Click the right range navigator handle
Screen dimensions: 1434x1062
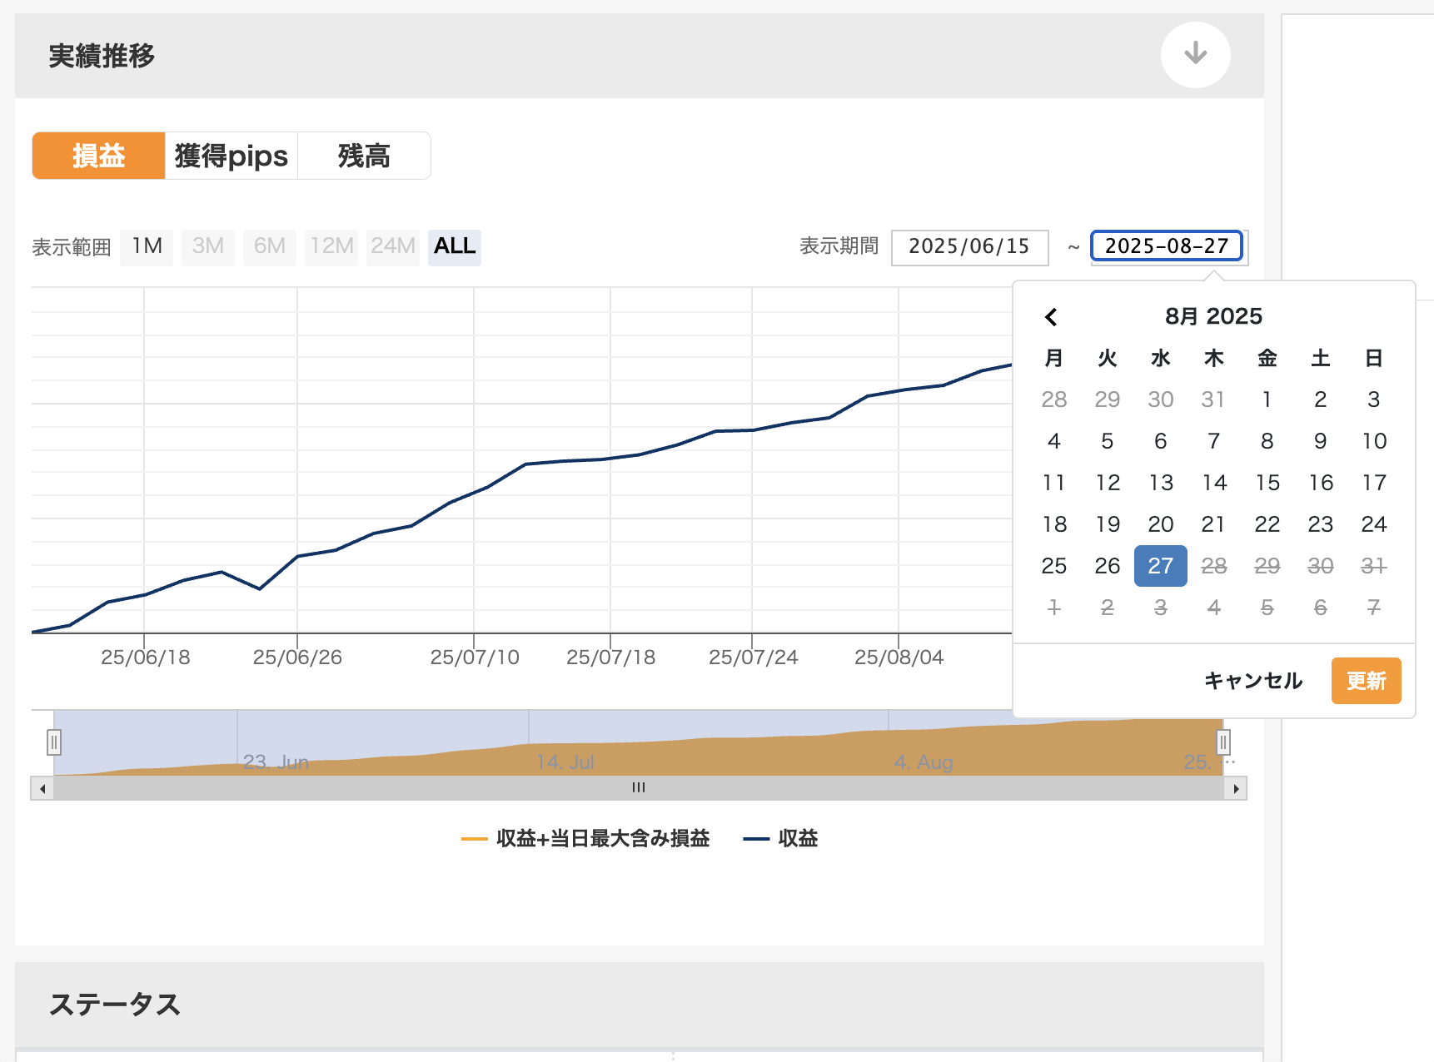(x=1222, y=742)
